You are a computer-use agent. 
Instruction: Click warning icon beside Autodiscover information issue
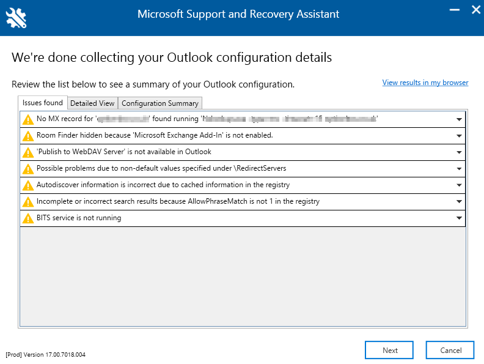tap(28, 185)
